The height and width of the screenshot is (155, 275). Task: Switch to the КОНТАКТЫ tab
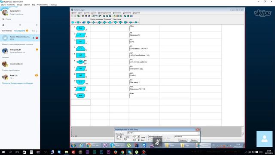(x=7, y=31)
